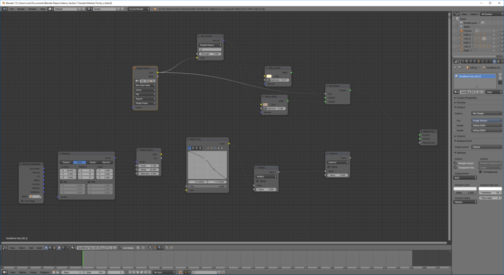The image size is (504, 275).
Task: Click the shader nodes tree type icon
Action: click(x=46, y=248)
